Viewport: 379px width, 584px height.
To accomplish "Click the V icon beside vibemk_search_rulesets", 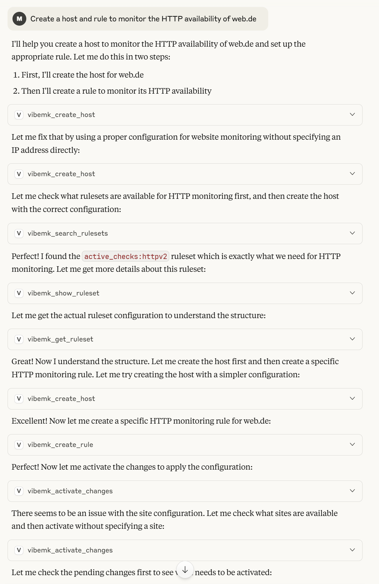I will pos(19,233).
